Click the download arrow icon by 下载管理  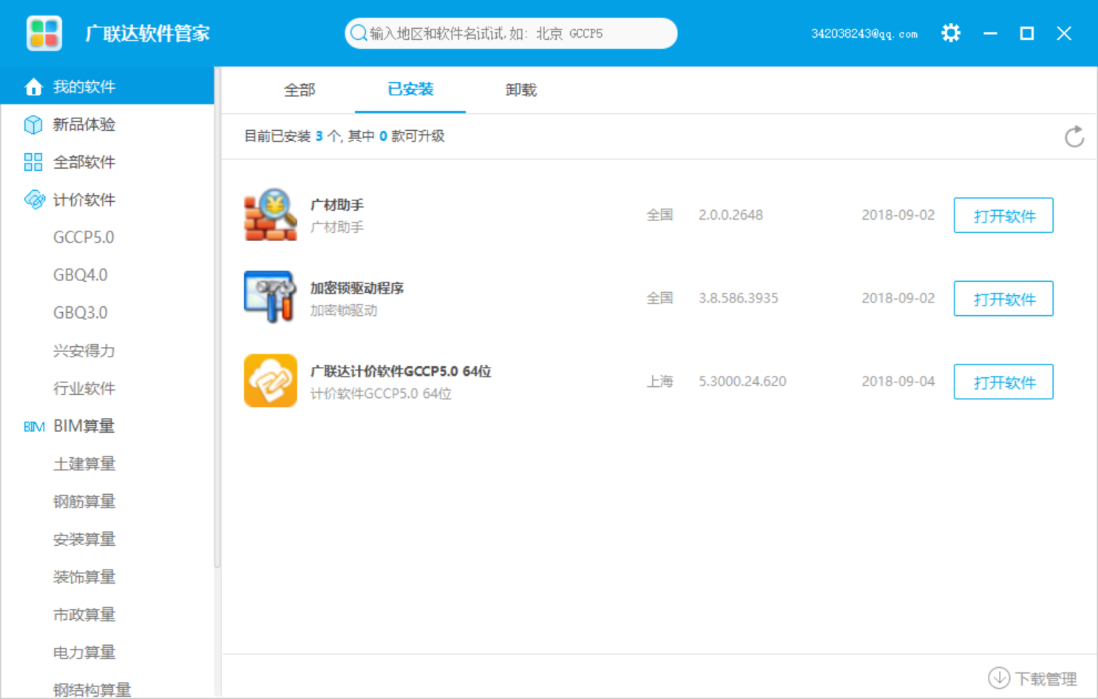click(x=999, y=678)
